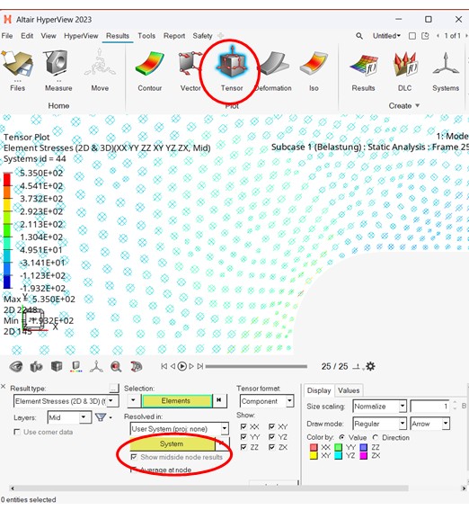
Task: Open animation settings gear icon
Action: [x=370, y=367]
